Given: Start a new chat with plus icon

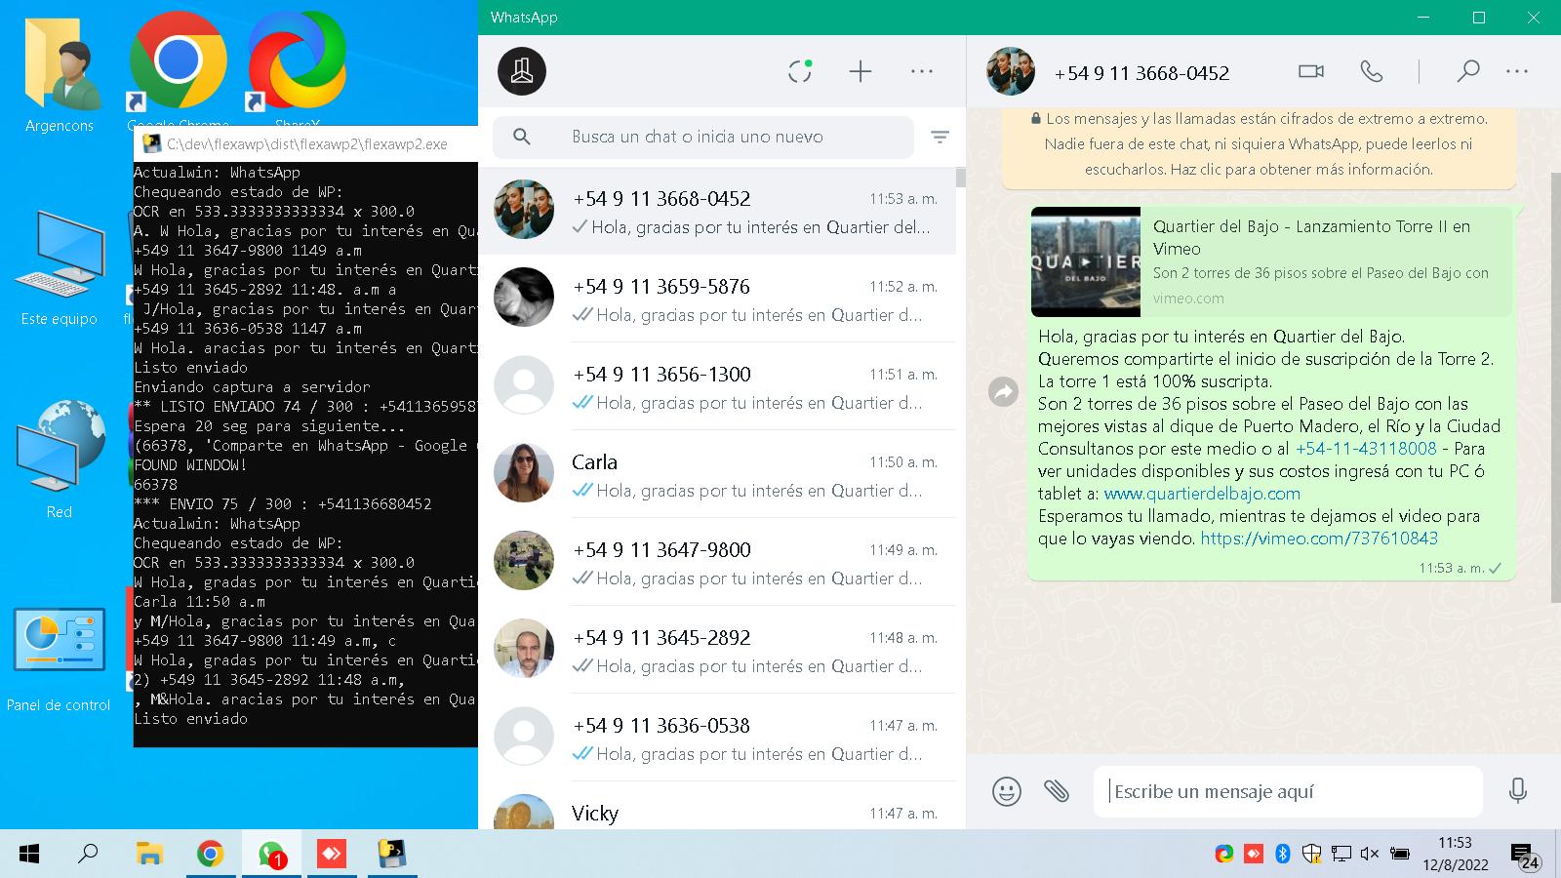Looking at the screenshot, I should point(860,71).
